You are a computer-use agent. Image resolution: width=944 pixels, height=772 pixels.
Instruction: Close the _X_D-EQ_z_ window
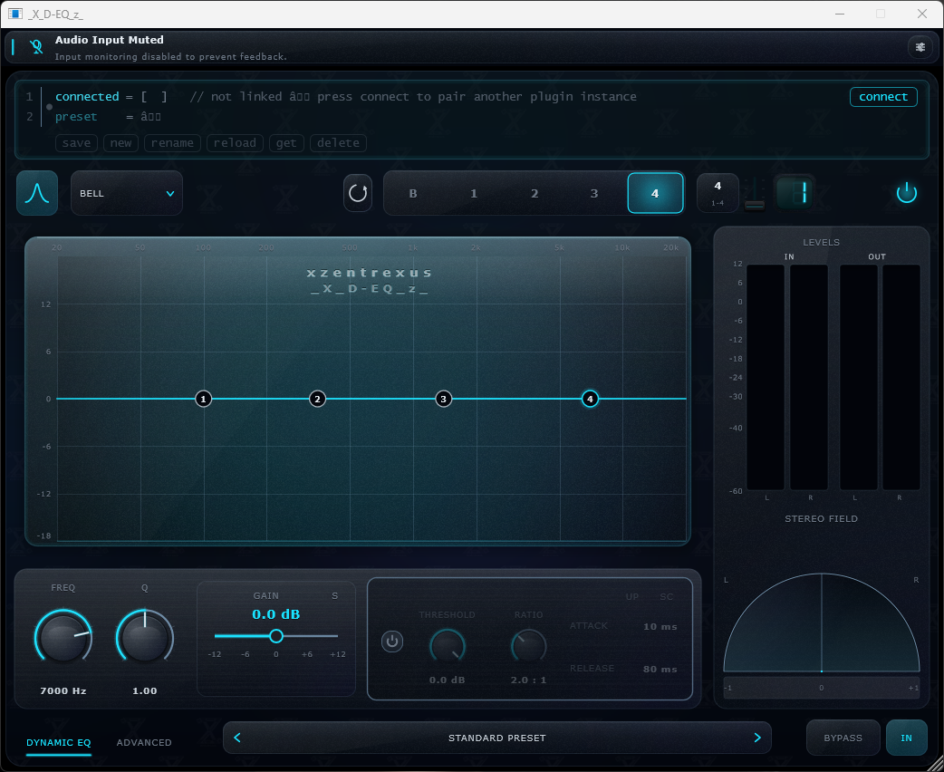[x=921, y=14]
